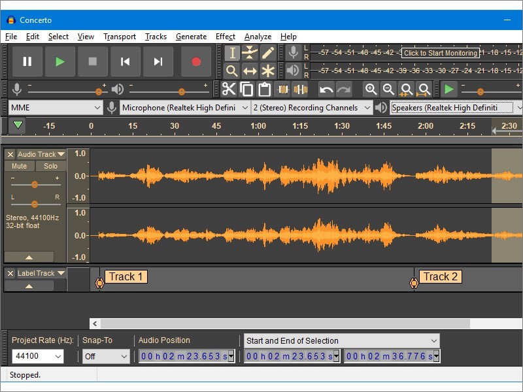Click the Stop transport button

(x=93, y=61)
